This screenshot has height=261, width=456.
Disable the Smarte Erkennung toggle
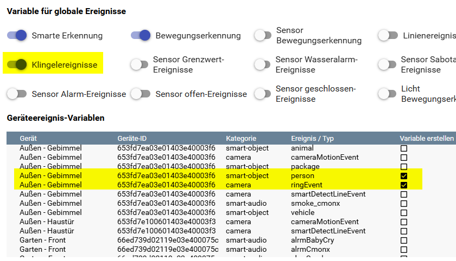[x=17, y=36]
